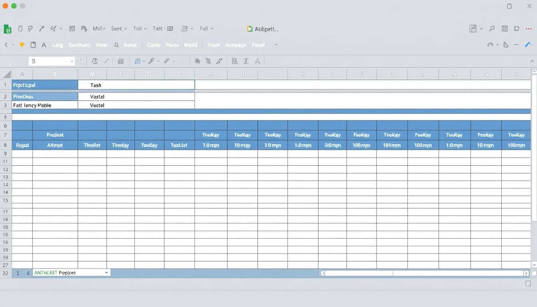Open the red three-dots more menu
This screenshot has width=537, height=307.
[529, 28]
